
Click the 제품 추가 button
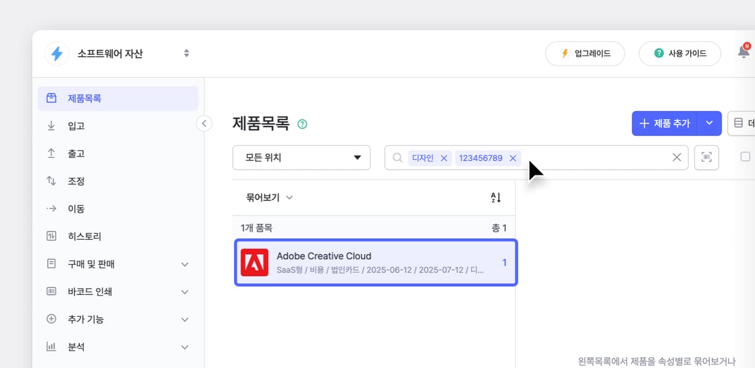click(x=664, y=123)
